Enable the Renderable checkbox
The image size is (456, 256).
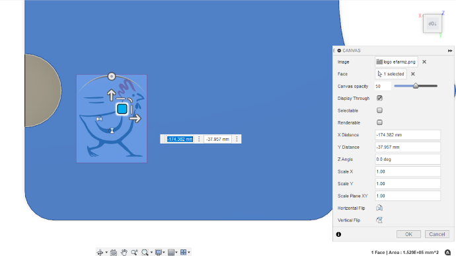pos(379,122)
